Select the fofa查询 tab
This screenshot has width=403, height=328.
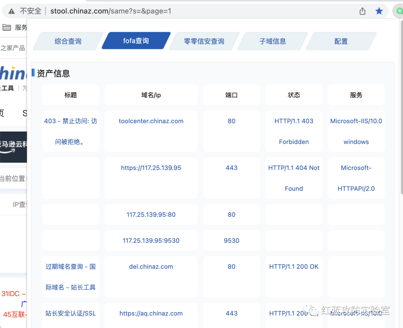[x=136, y=41]
